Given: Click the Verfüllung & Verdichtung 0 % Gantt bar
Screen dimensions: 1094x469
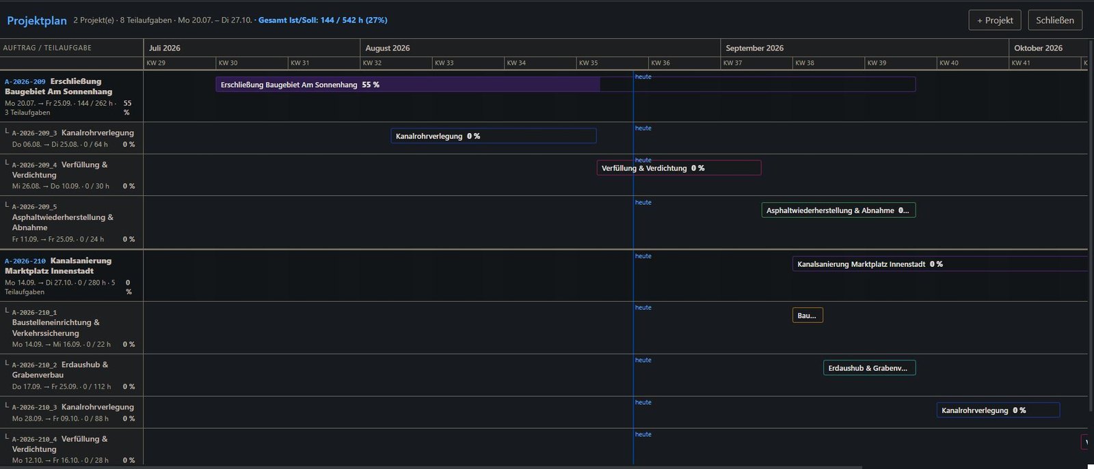Looking at the screenshot, I should tap(679, 168).
